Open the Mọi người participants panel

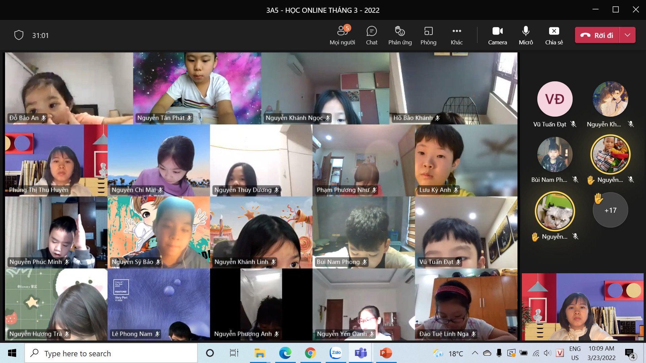(x=342, y=35)
